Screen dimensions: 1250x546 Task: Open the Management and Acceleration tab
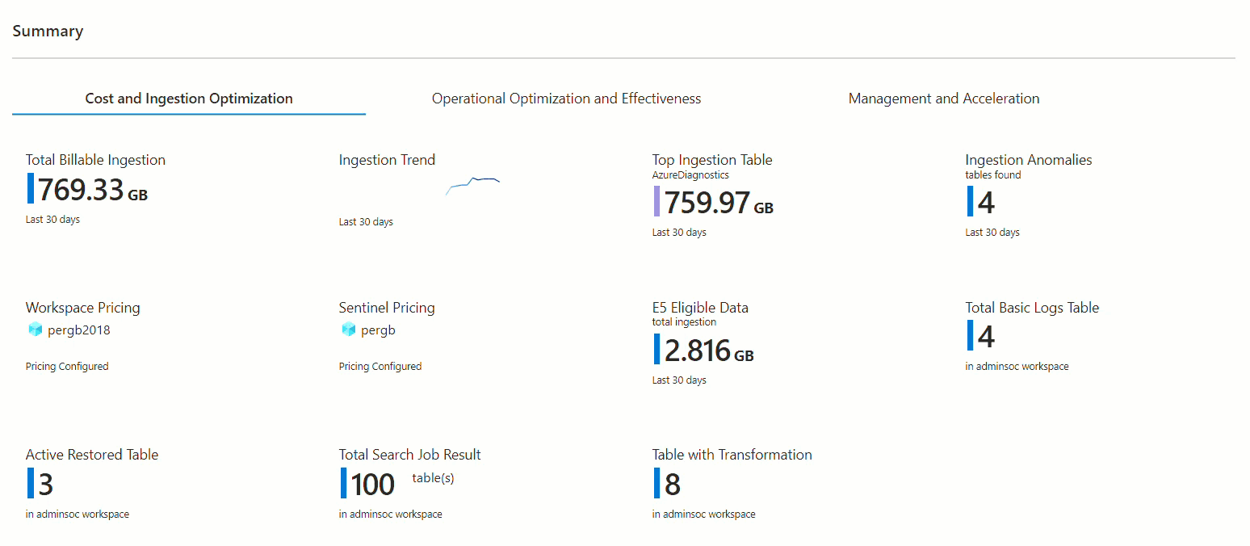[x=943, y=98]
